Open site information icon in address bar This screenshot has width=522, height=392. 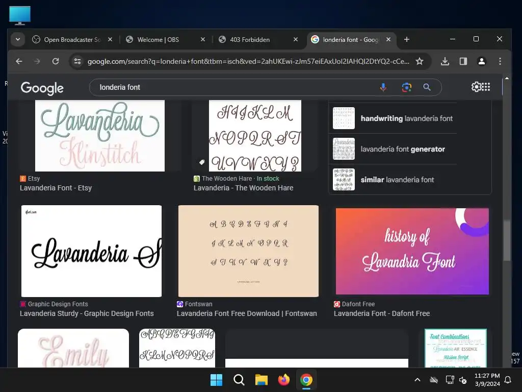(77, 61)
